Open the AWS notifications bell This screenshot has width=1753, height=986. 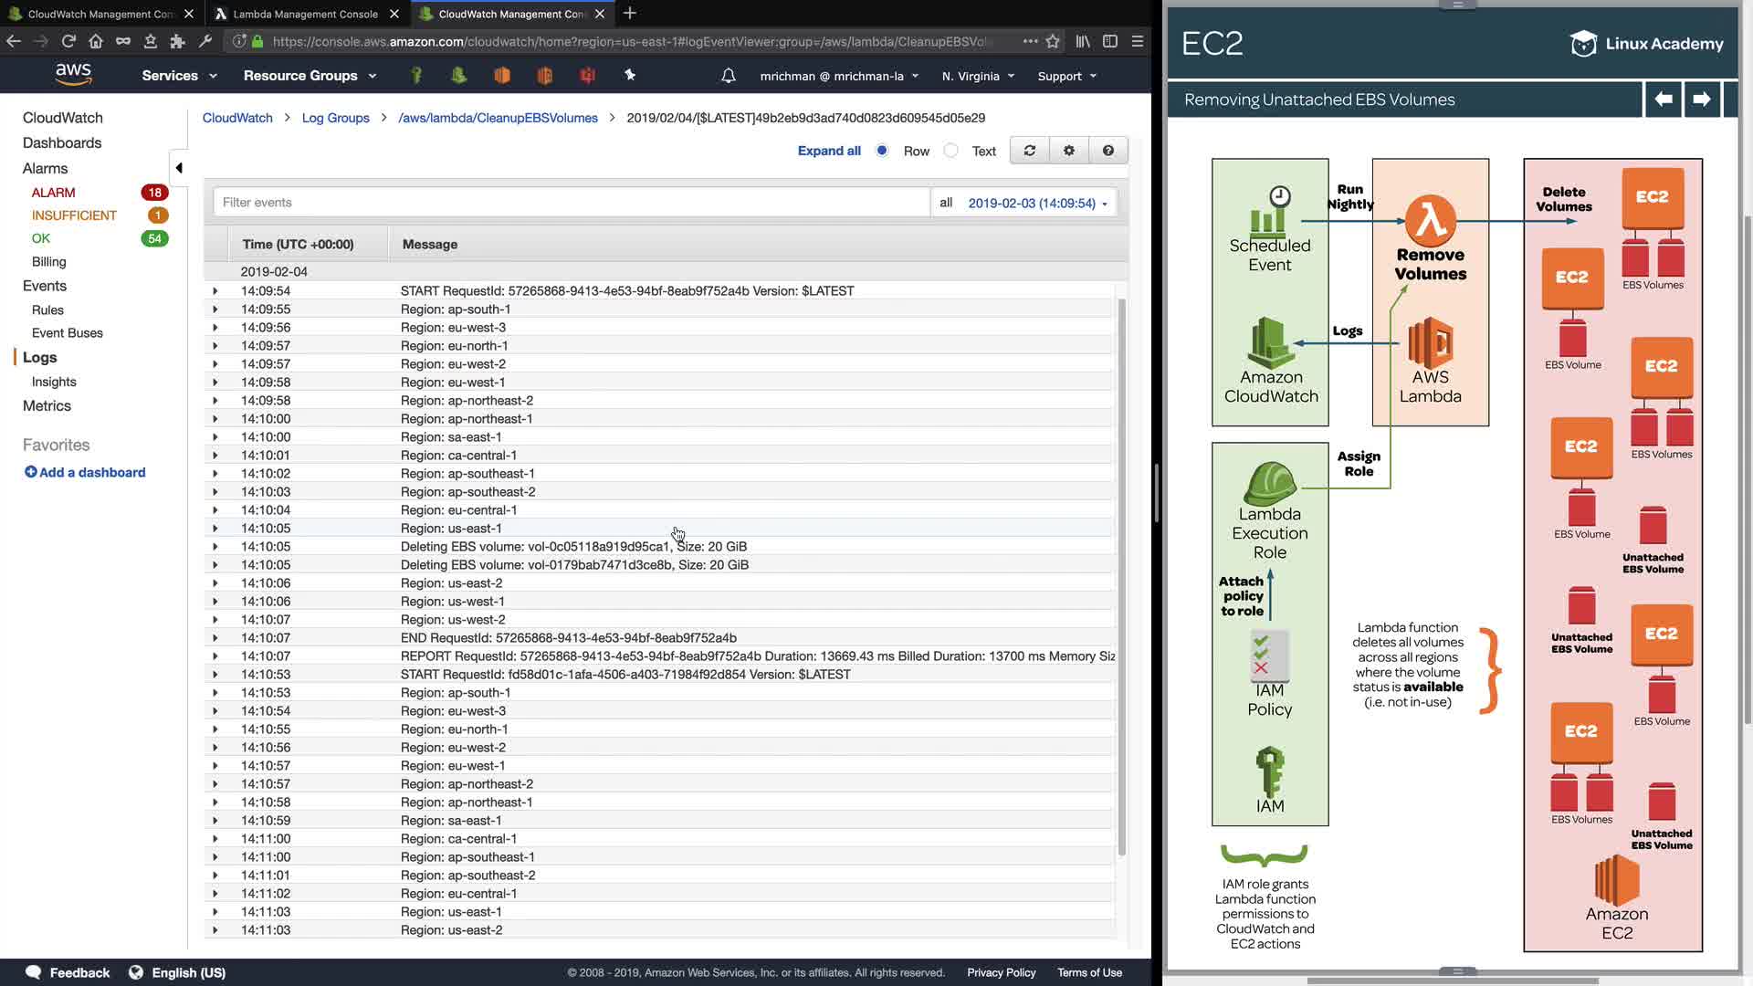click(729, 76)
